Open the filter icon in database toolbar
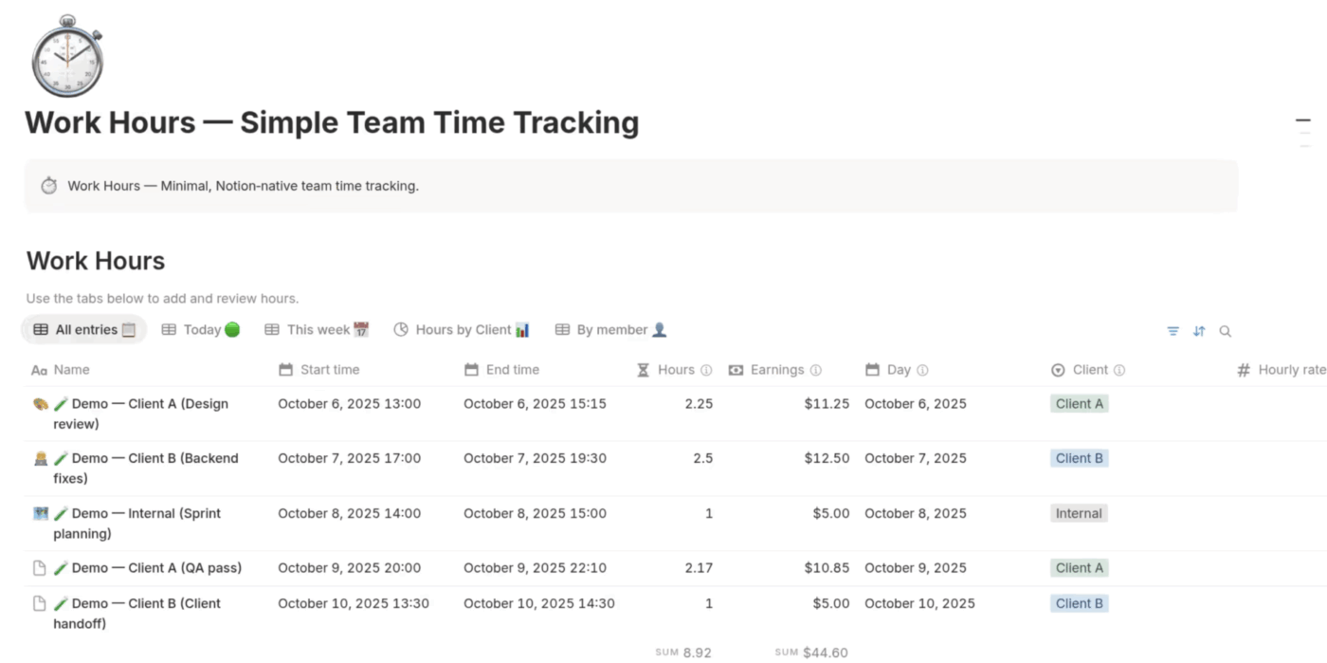Screen dimensions: 1327x663 (1173, 331)
